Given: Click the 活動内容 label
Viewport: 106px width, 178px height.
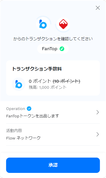Looking at the screenshot, I should [14, 131].
